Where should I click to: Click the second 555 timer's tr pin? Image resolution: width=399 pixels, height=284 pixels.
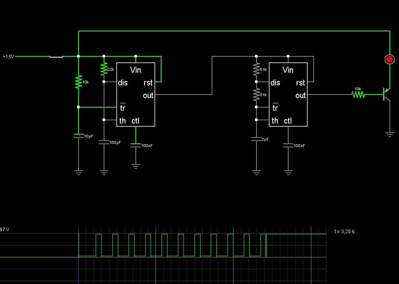[275, 108]
